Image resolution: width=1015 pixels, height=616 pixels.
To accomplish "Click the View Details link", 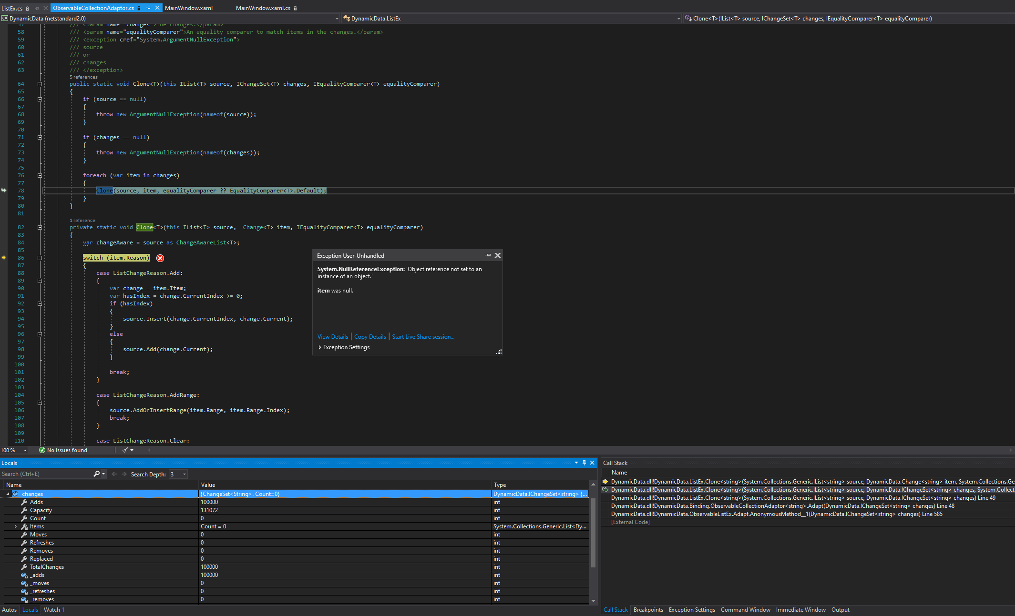I will [x=333, y=337].
